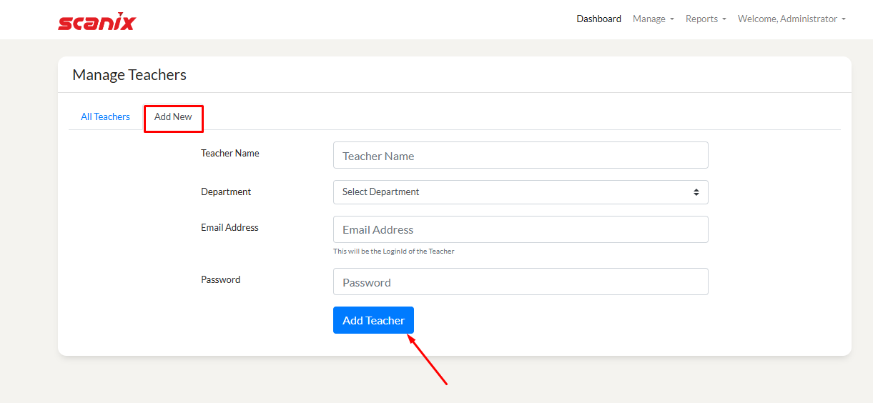Click the Password input box
The width and height of the screenshot is (873, 403).
coord(520,282)
